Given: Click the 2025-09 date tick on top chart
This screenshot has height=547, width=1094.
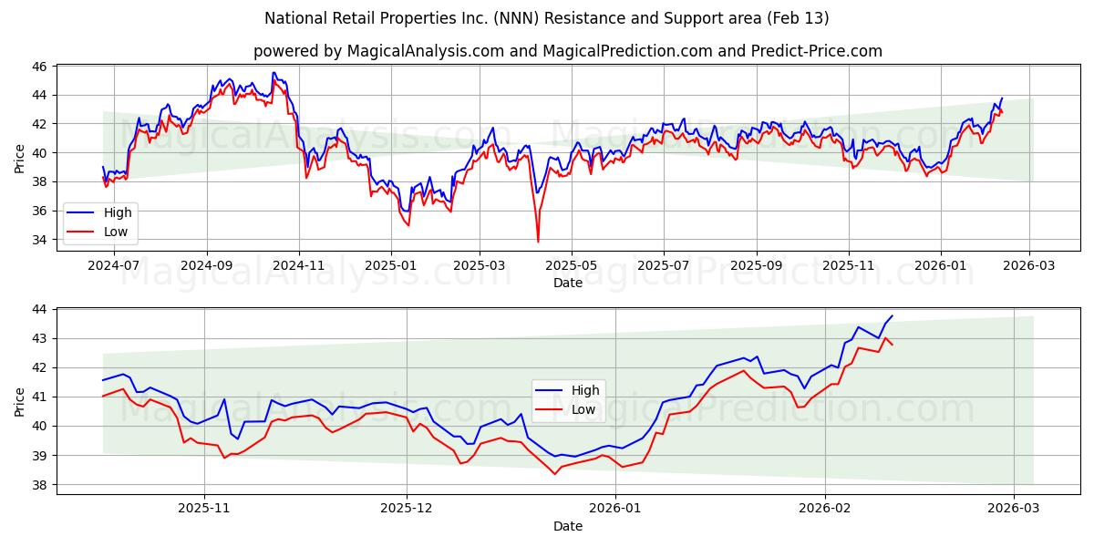Looking at the screenshot, I should 756,265.
